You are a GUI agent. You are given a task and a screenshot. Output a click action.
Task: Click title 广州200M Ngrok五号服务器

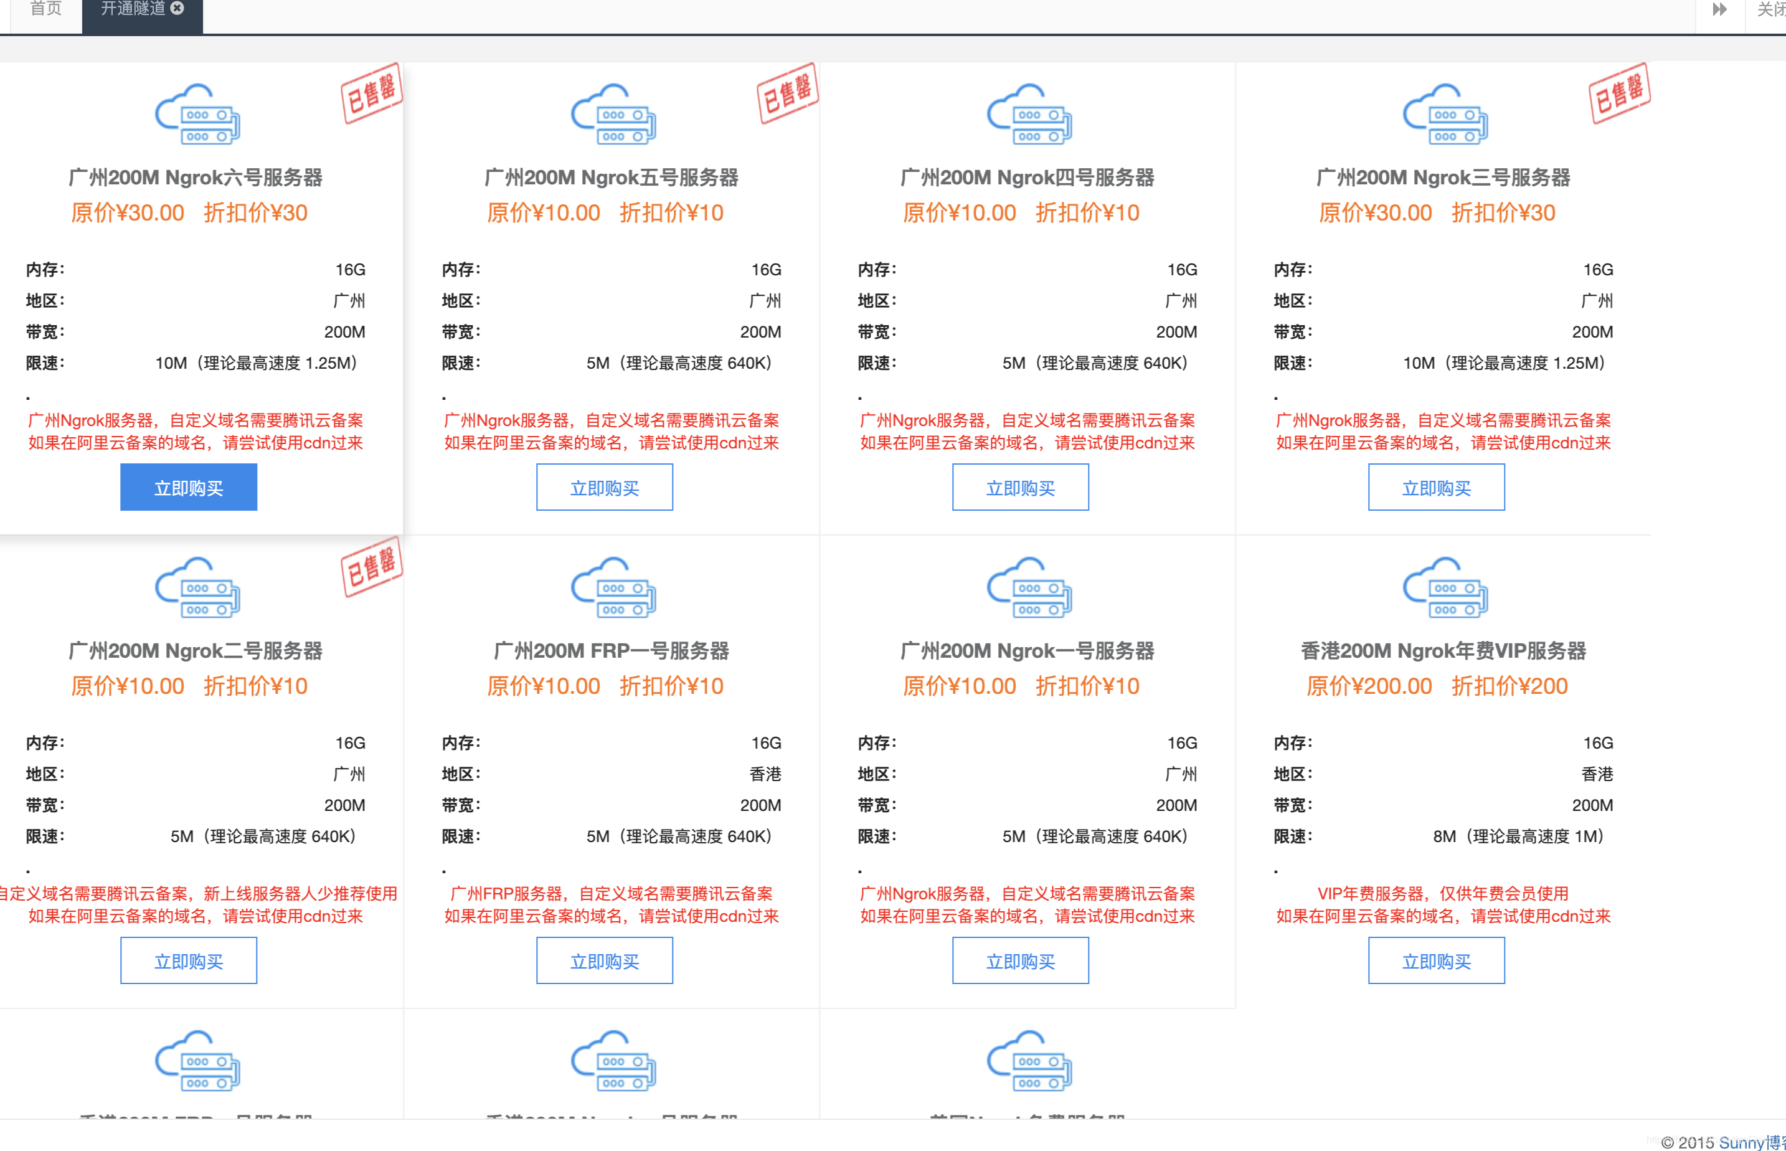tap(612, 177)
